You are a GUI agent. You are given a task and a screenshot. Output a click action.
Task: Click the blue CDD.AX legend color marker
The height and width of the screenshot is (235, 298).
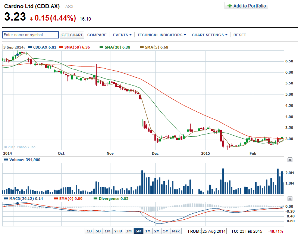29,47
